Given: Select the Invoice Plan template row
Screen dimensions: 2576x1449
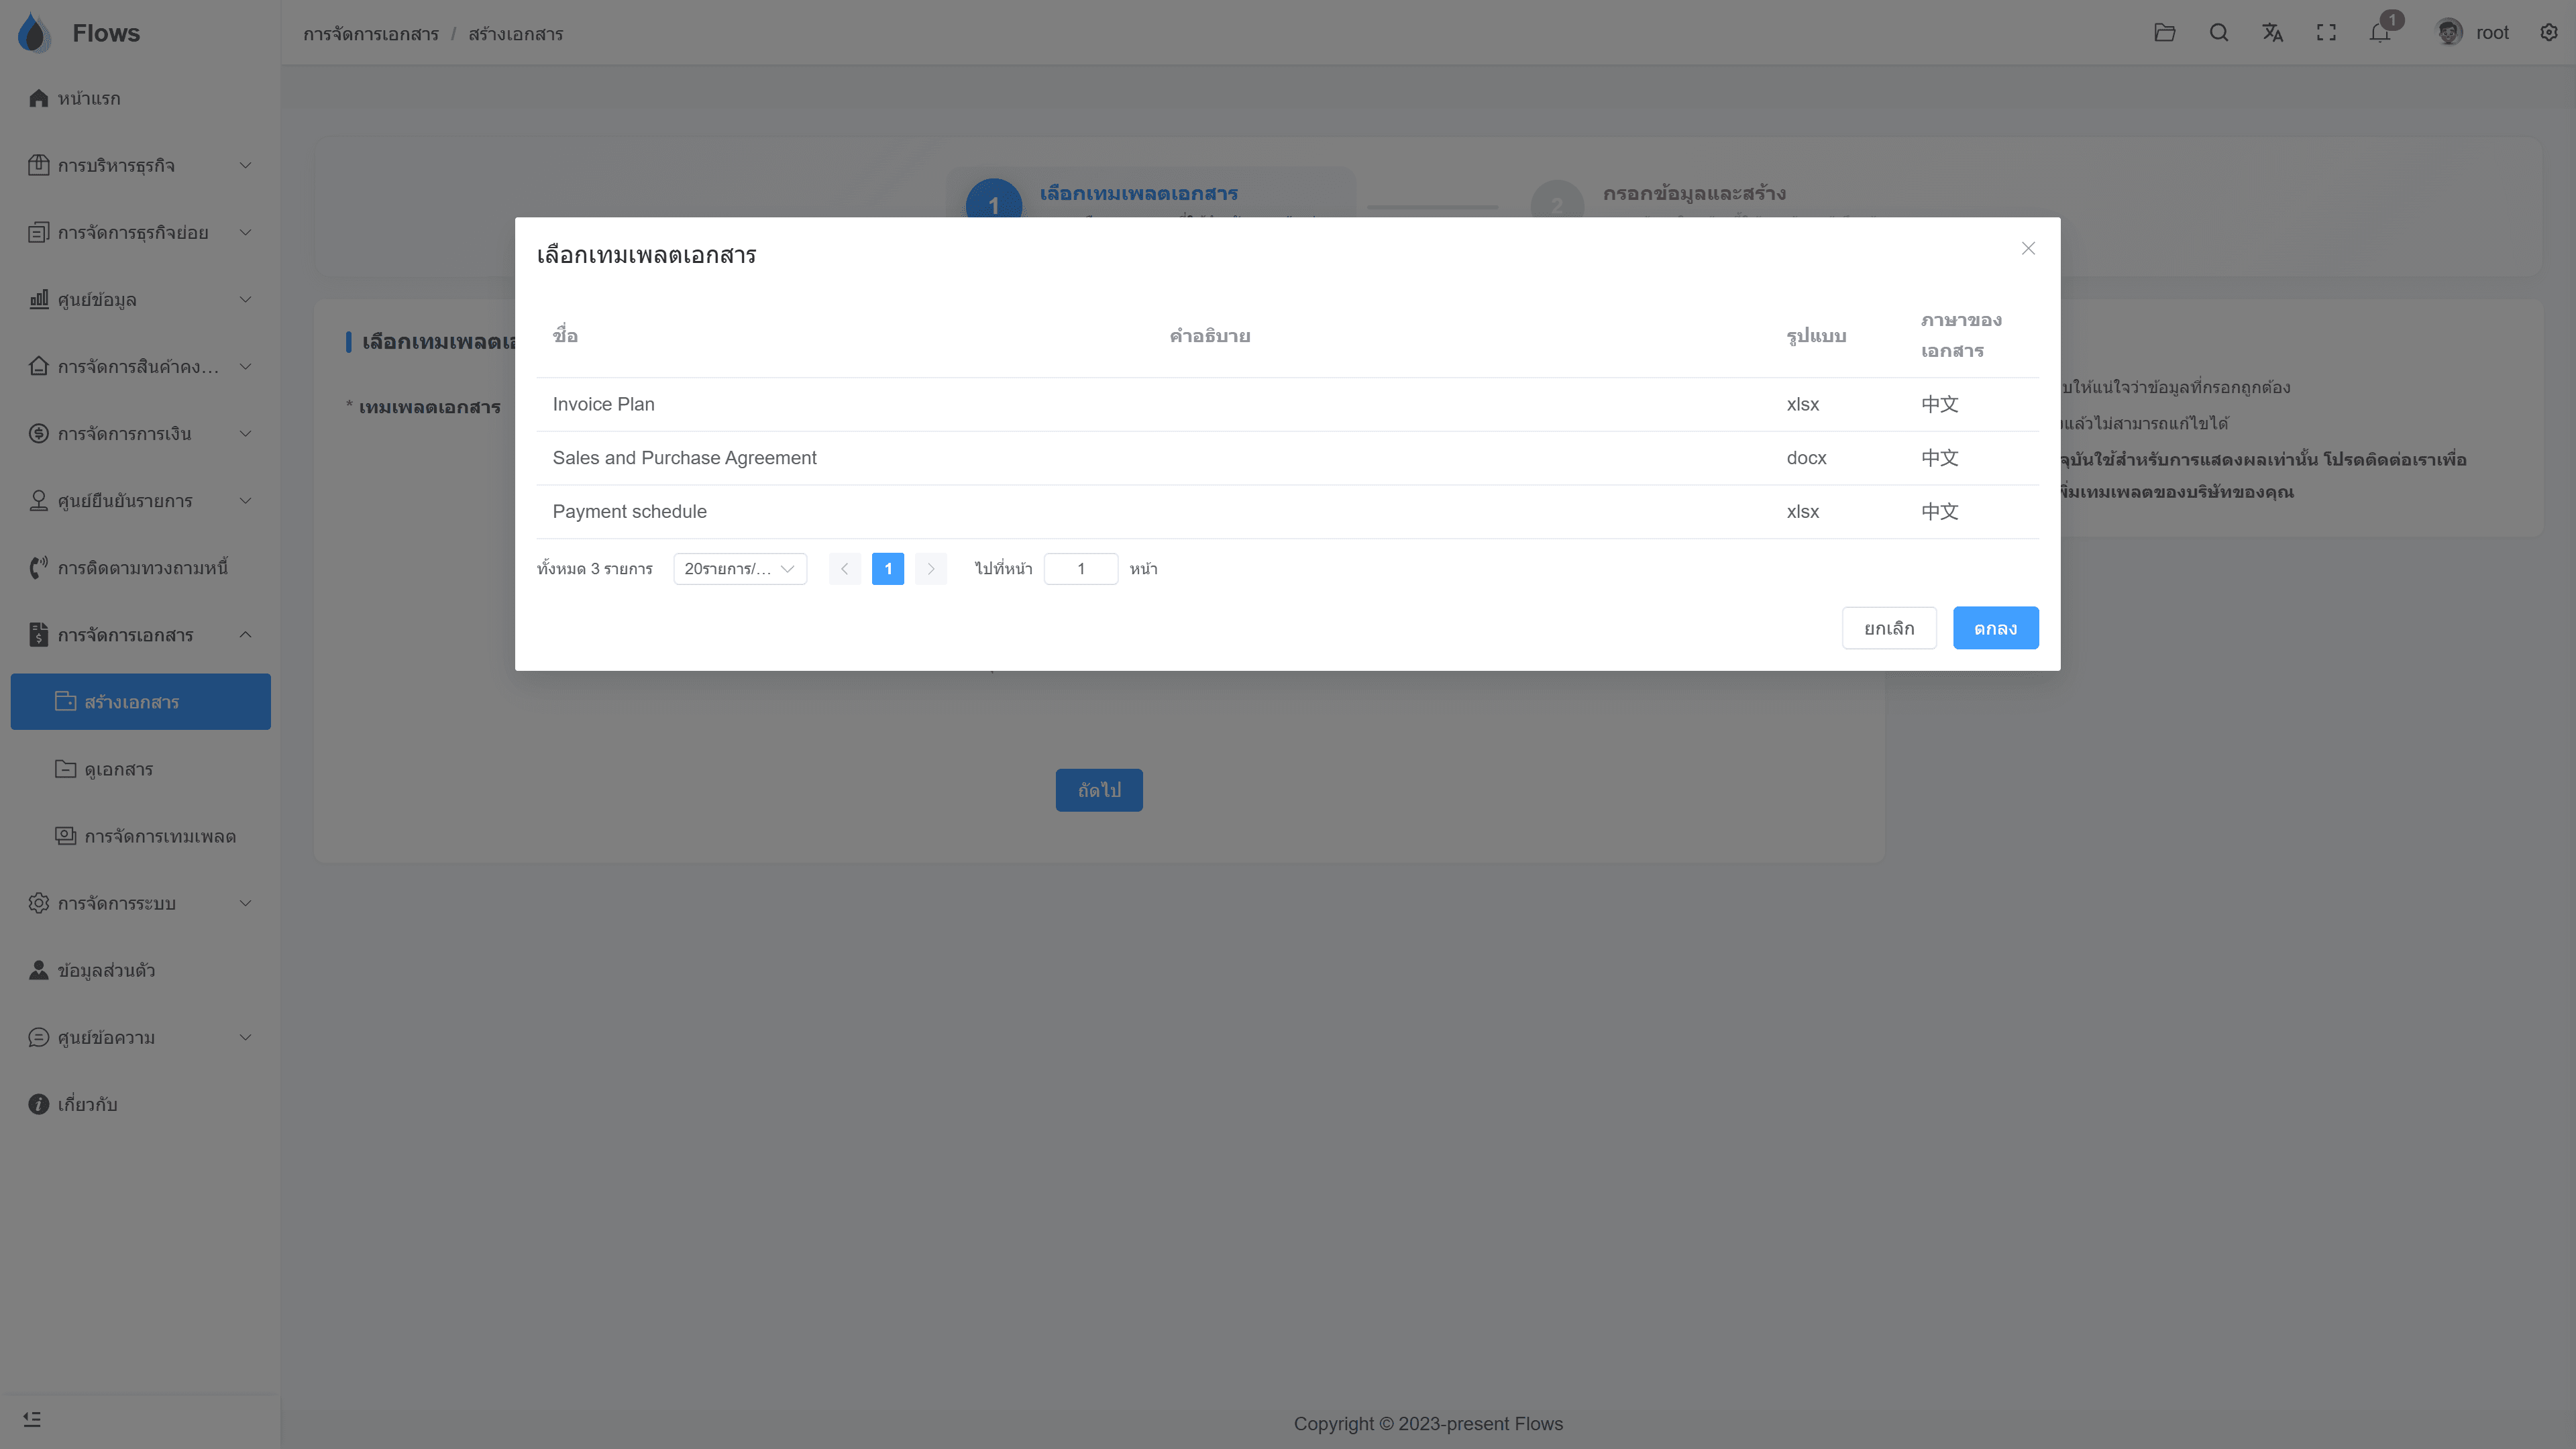Looking at the screenshot, I should (1287, 404).
